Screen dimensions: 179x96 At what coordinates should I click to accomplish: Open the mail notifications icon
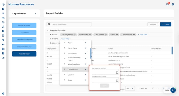[168, 4]
